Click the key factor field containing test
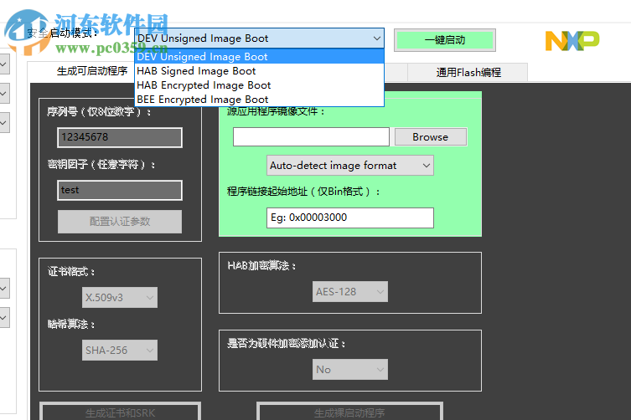 click(120, 190)
